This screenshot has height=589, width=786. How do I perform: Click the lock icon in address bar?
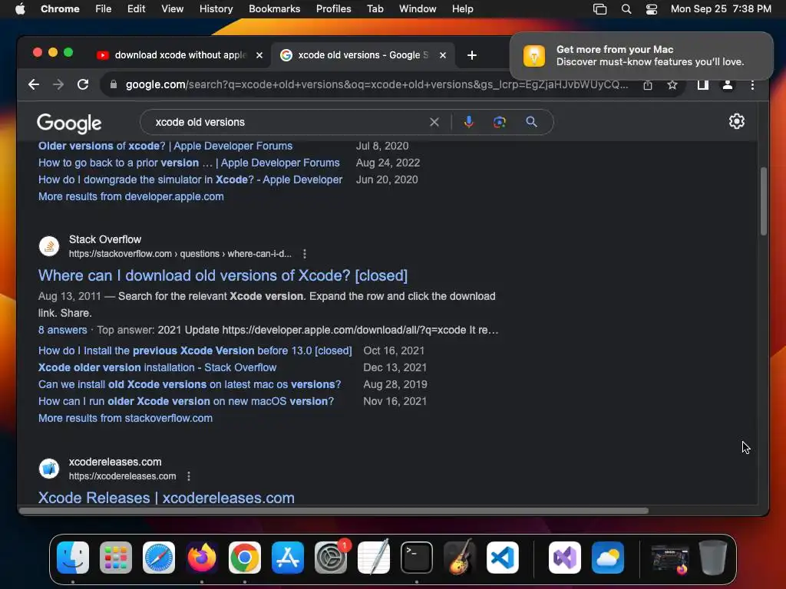pyautogui.click(x=114, y=84)
